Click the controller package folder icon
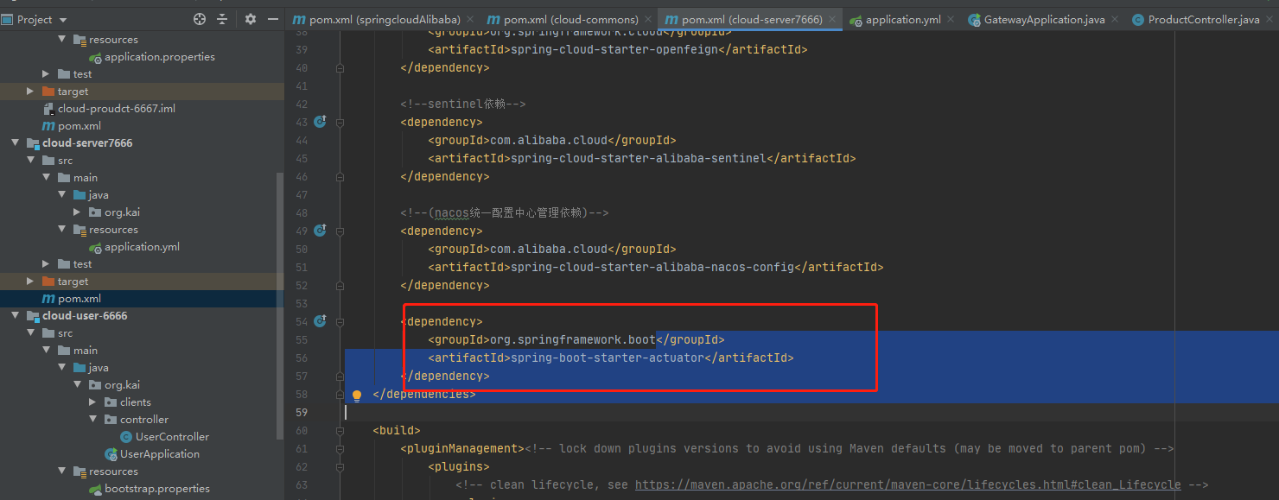The image size is (1279, 500). tap(111, 420)
